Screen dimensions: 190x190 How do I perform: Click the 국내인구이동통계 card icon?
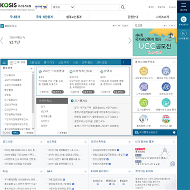coord(40,71)
